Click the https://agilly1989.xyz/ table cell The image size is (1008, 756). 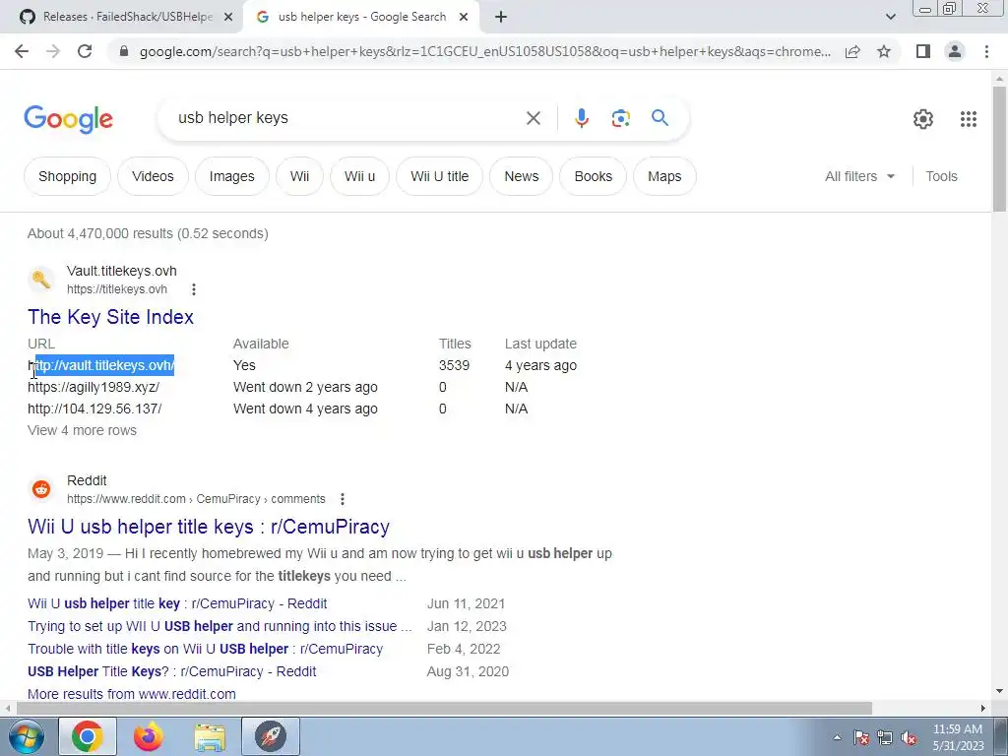pyautogui.click(x=94, y=388)
